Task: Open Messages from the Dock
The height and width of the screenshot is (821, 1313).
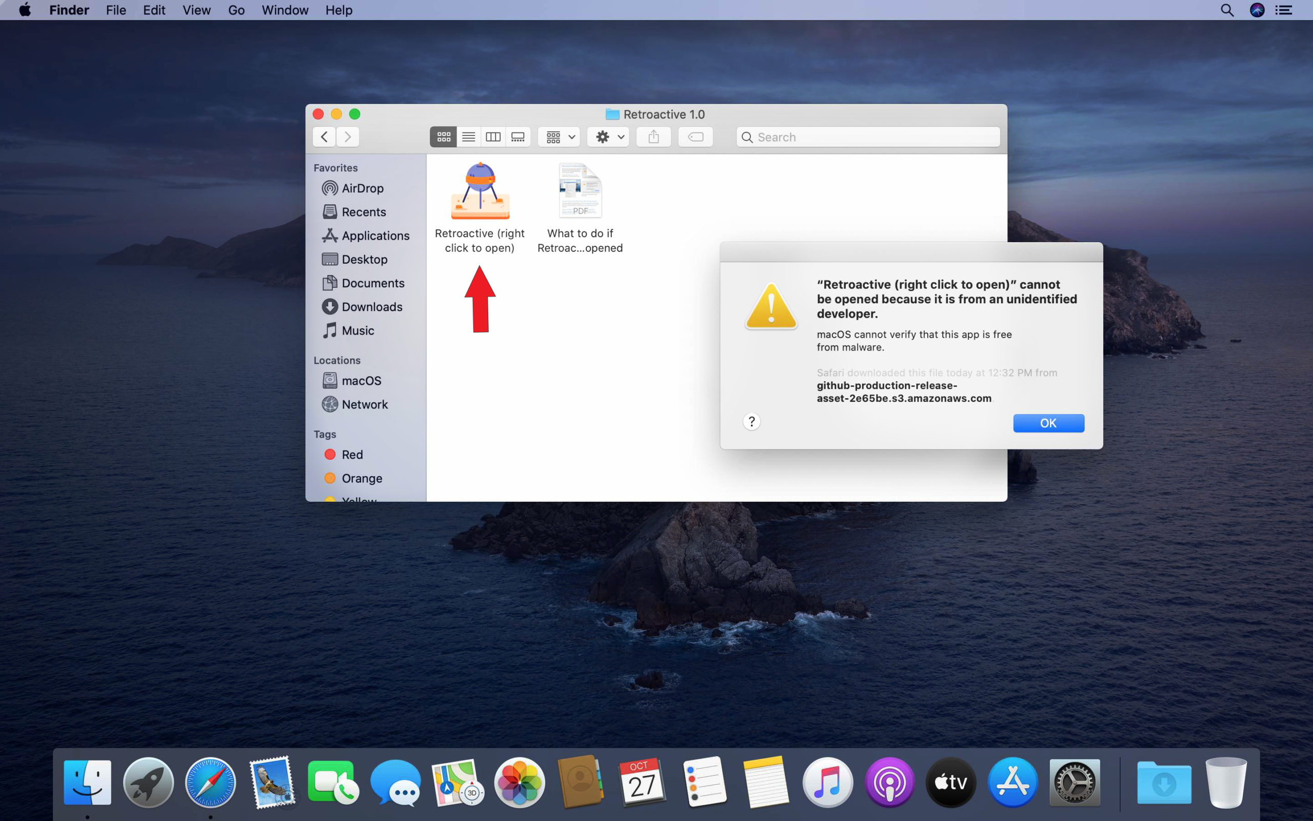Action: 395,782
